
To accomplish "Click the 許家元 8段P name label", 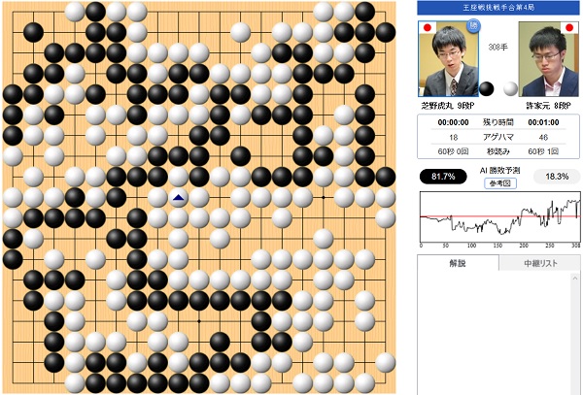I will tap(548, 106).
